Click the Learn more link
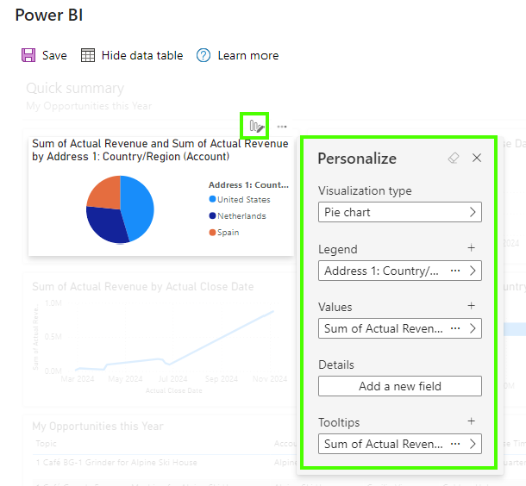 [247, 55]
